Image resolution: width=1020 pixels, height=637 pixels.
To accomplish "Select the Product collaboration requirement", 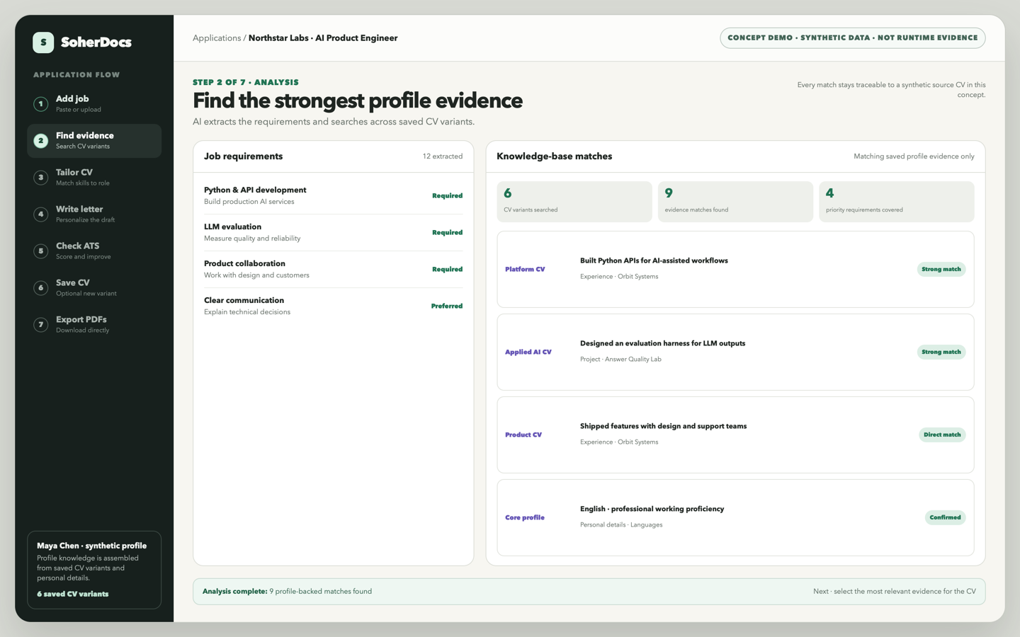I will [333, 269].
